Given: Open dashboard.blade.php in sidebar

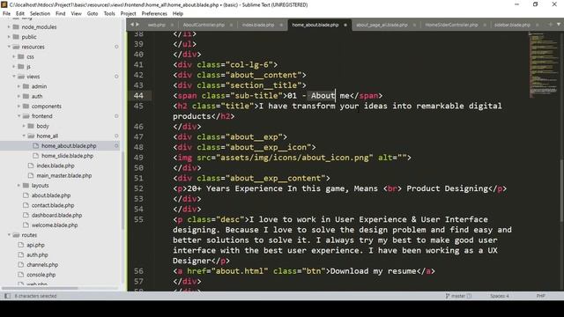Looking at the screenshot, I should pos(56,215).
